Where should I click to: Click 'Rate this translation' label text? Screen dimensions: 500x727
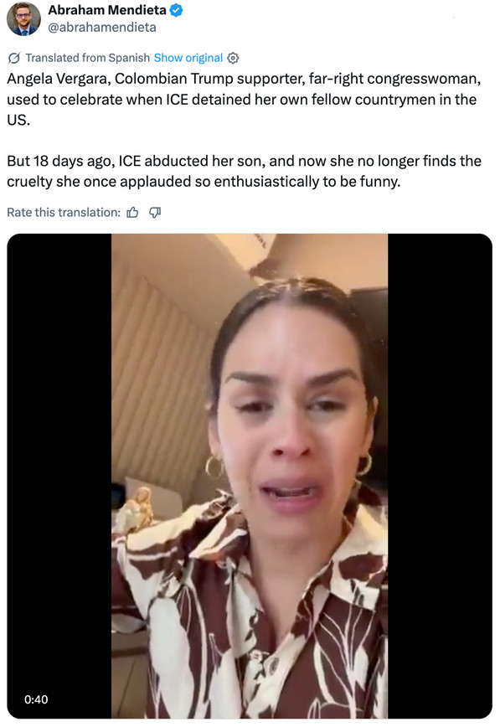57,212
